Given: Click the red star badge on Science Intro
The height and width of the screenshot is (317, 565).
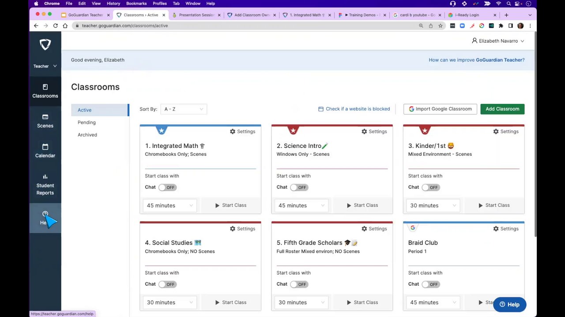Looking at the screenshot, I should pos(293,130).
